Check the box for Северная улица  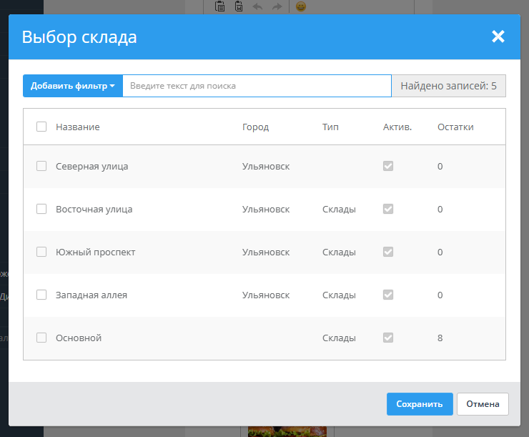pos(41,166)
